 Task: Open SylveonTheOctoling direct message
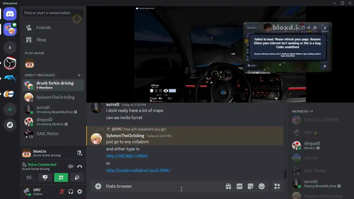(53, 97)
